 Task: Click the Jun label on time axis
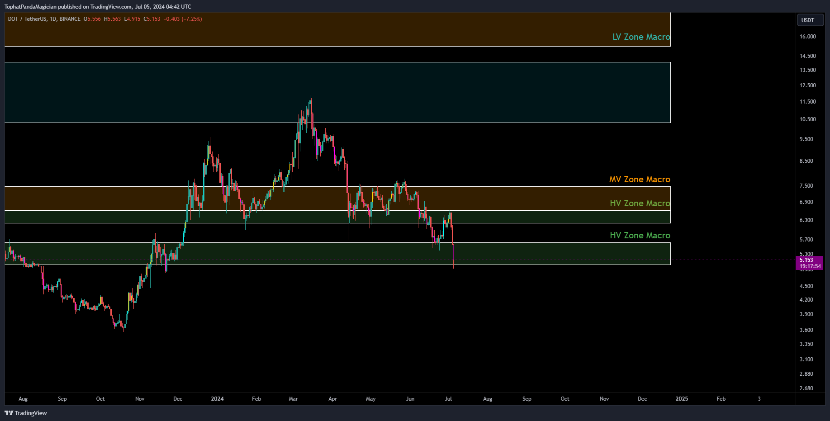point(410,399)
